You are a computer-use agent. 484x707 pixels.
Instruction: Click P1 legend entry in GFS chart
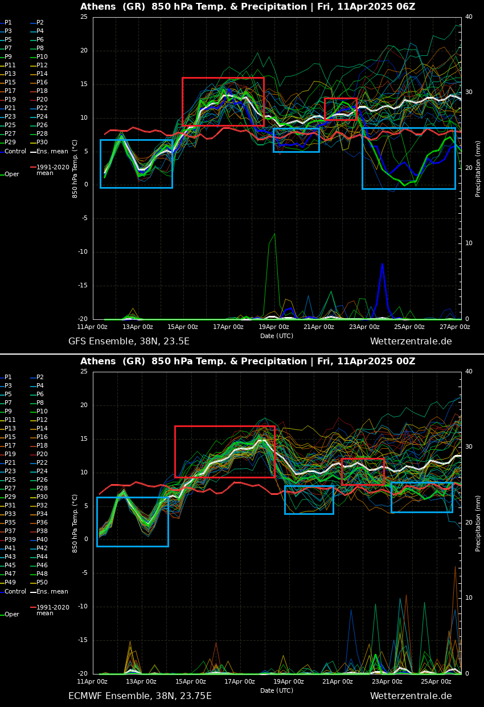[x=8, y=23]
